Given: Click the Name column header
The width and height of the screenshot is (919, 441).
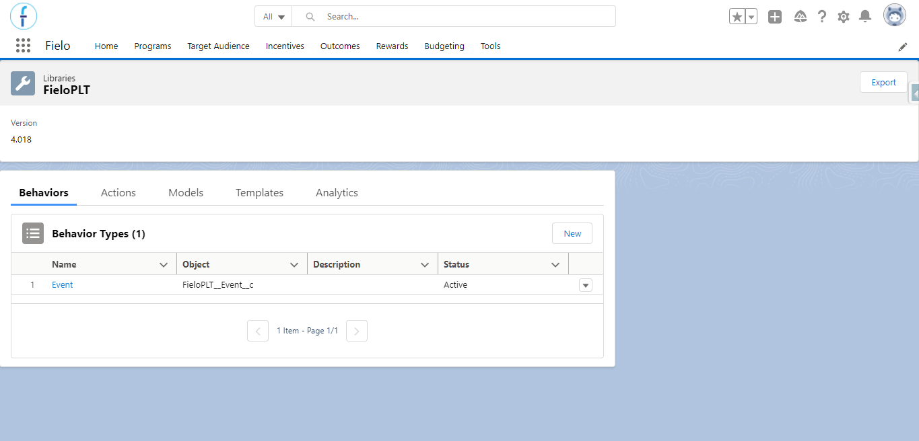Looking at the screenshot, I should 64,265.
